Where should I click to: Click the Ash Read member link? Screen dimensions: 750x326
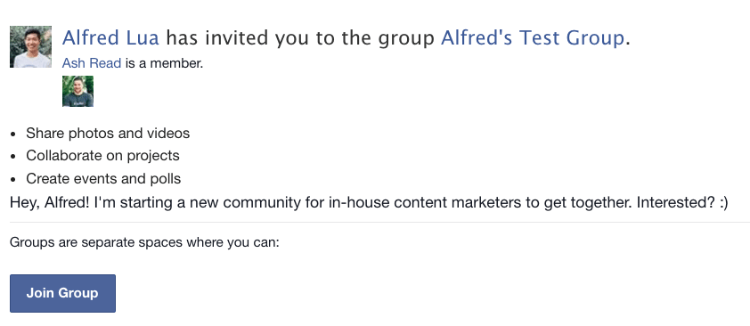pyautogui.click(x=92, y=63)
